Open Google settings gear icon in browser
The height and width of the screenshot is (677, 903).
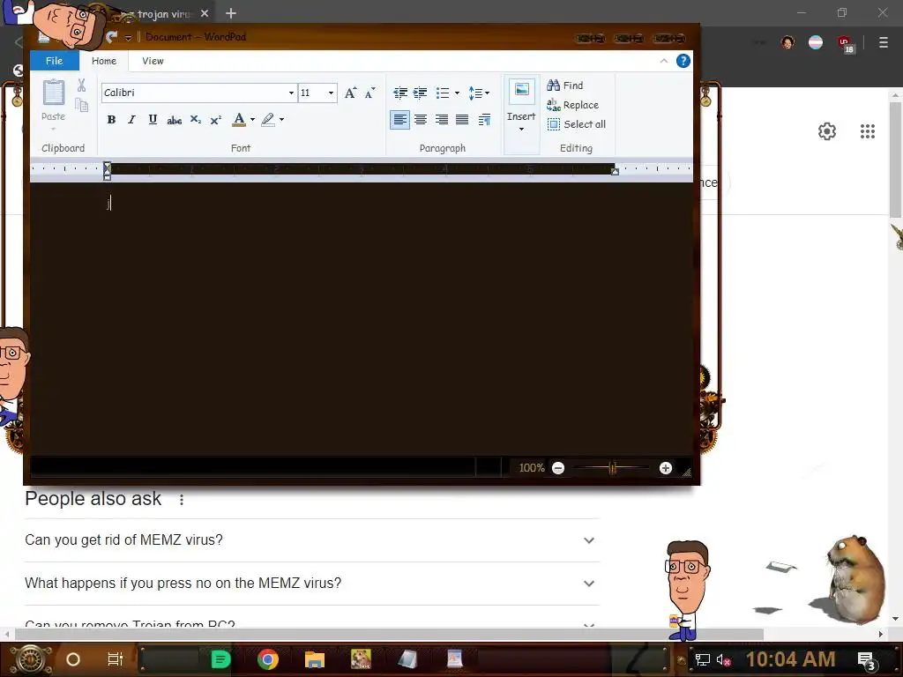pos(827,131)
